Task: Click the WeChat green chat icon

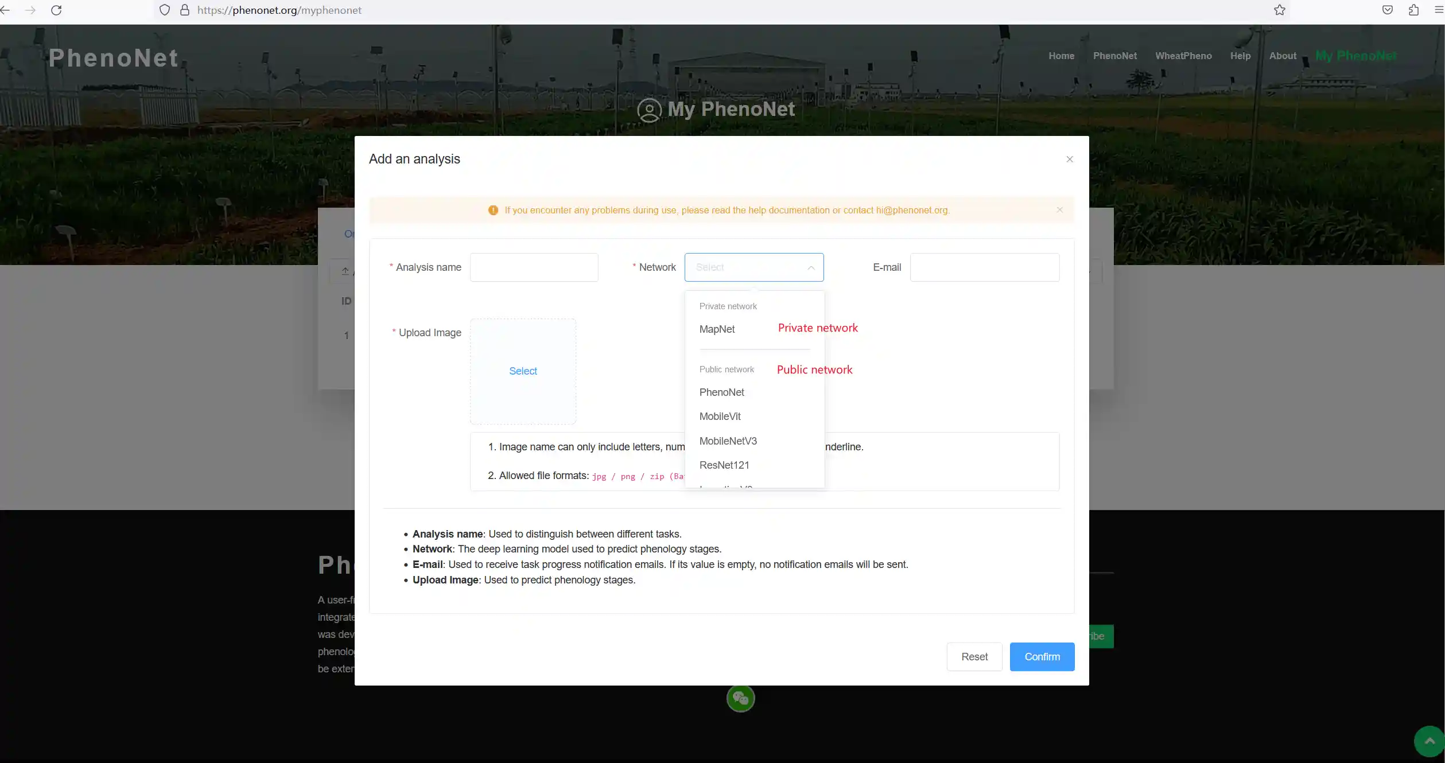Action: click(741, 698)
